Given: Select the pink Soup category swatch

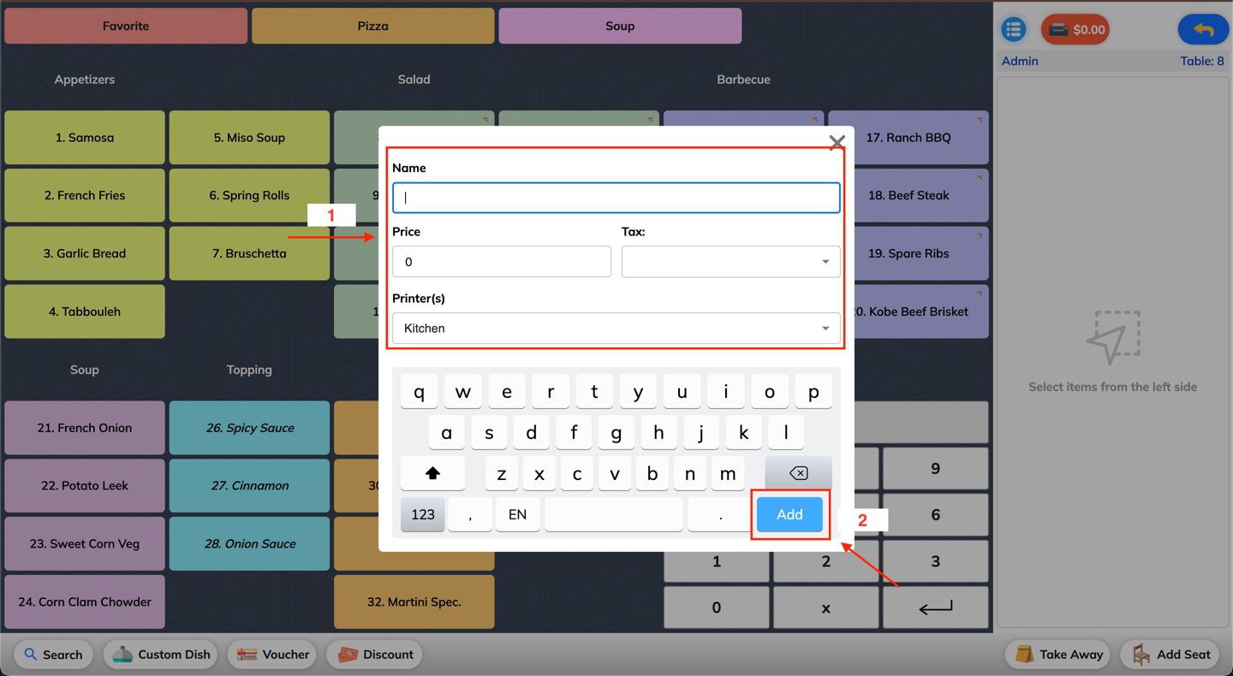Looking at the screenshot, I should pos(620,27).
